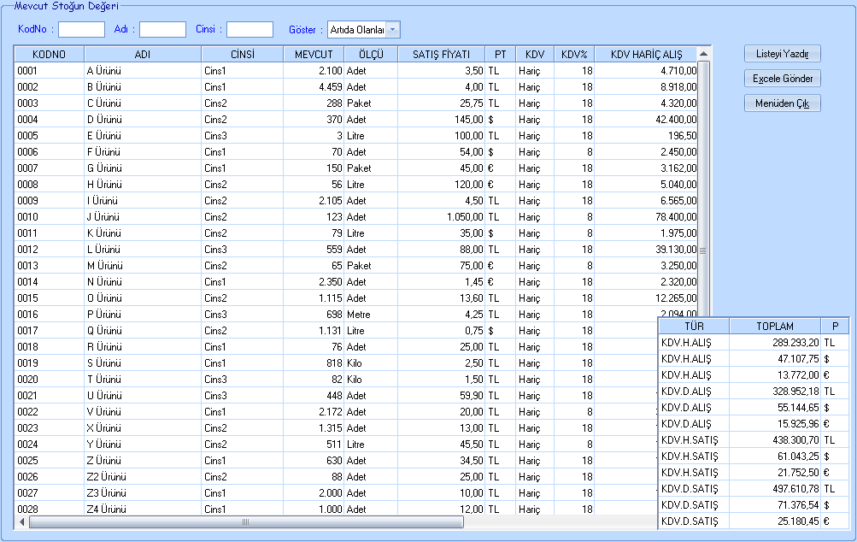
Task: Click the horizontal scrollbar thumb
Action: pos(246,521)
